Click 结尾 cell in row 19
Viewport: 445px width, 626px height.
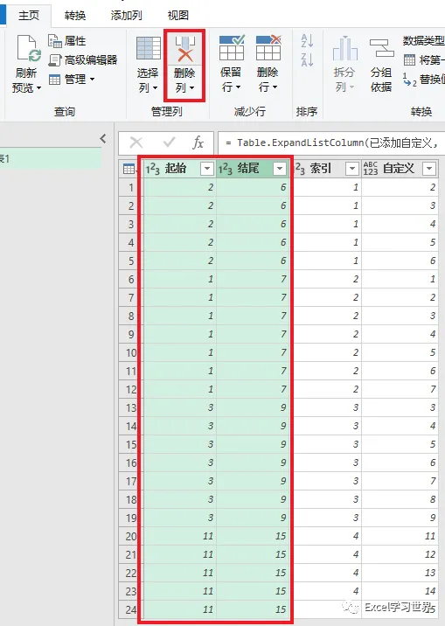click(x=253, y=518)
